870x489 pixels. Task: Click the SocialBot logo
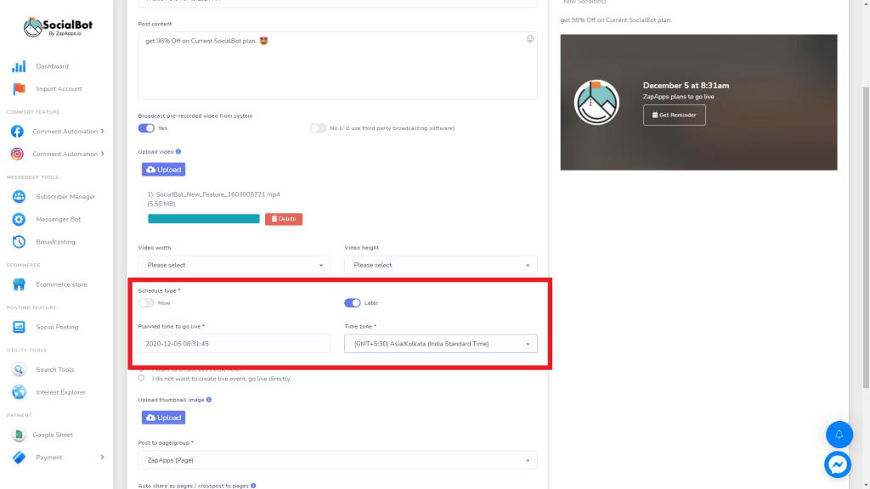(x=58, y=26)
